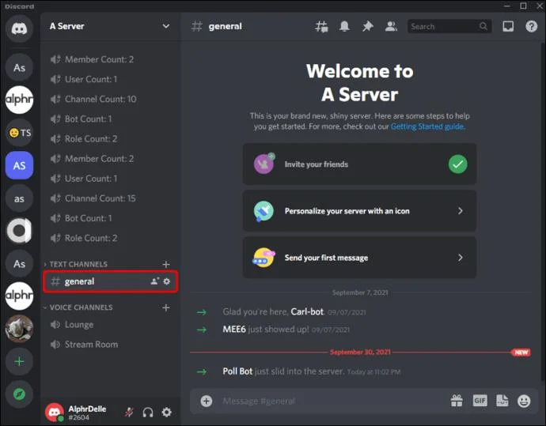
Task: Open the Getting Started guide link
Action: click(427, 126)
